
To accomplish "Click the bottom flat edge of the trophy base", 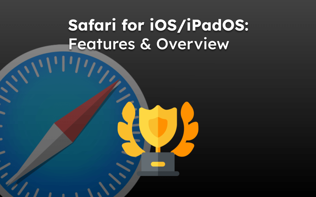I will [158, 174].
